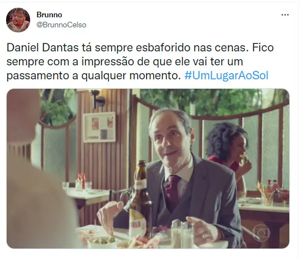
Task: Click the Globo logo watermark in image
Action: pyautogui.click(x=261, y=233)
